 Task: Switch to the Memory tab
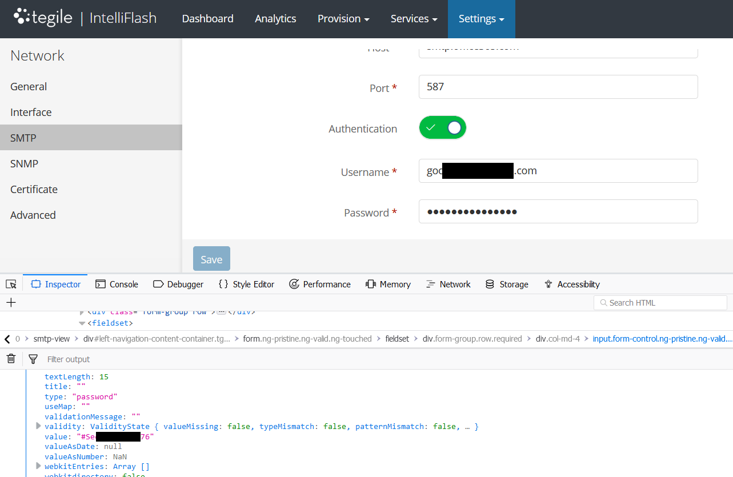(x=388, y=284)
